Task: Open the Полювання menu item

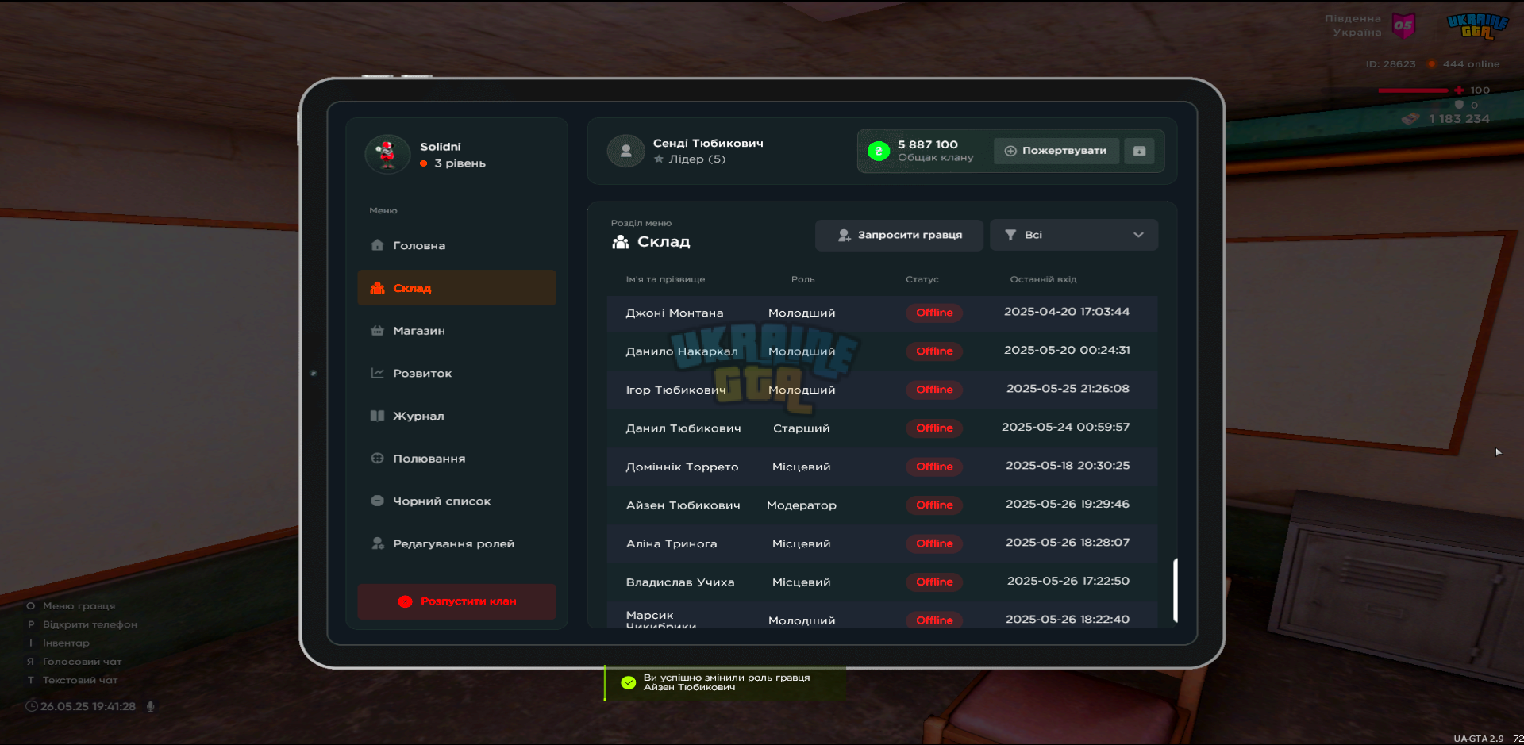Action: [456, 459]
